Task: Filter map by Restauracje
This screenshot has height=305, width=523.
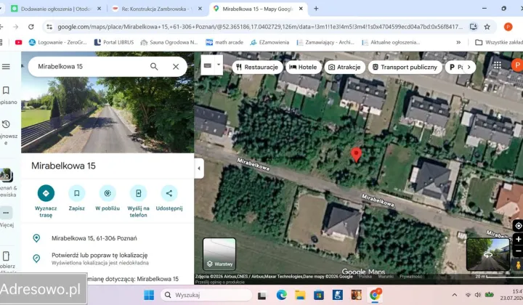Action: [x=257, y=67]
